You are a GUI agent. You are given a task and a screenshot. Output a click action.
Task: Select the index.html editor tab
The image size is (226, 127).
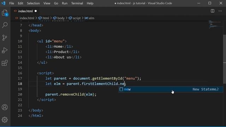[25, 11]
